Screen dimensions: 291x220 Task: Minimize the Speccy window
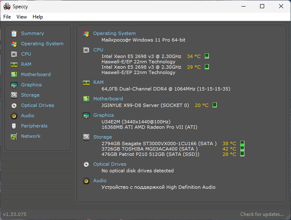pos(244,6)
